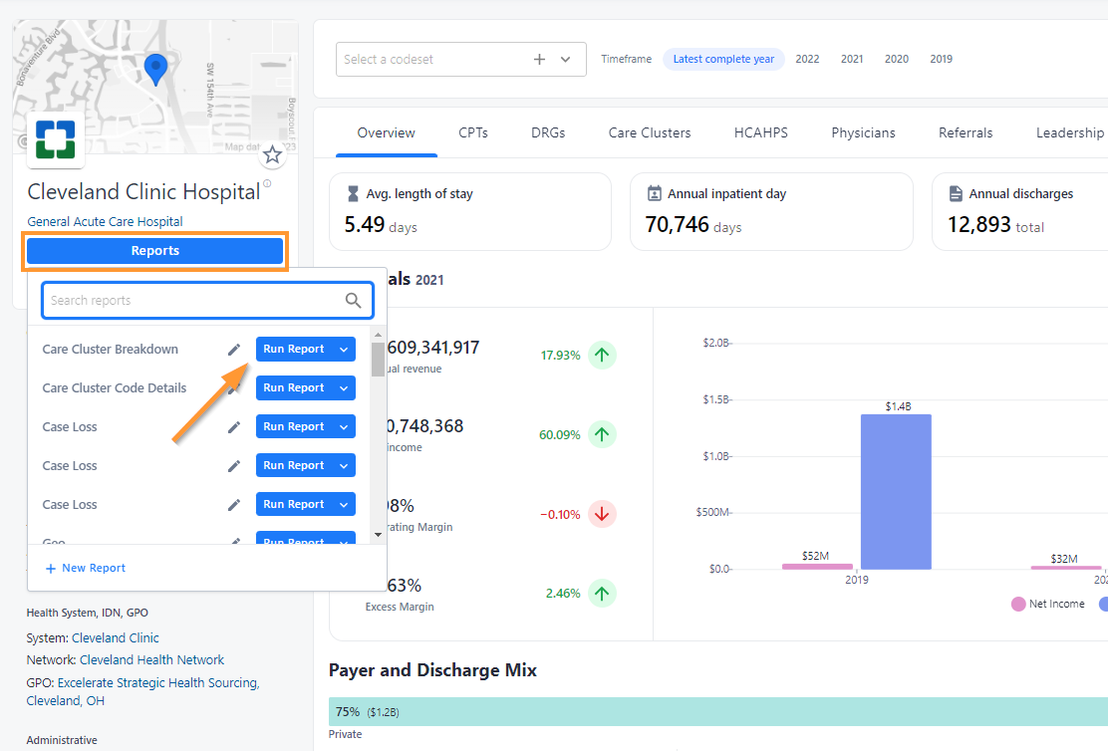Click the plus icon next to New Report
1108x751 pixels.
(50, 569)
